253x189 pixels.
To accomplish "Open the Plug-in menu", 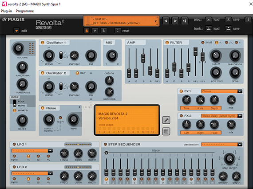I will 6,11.
